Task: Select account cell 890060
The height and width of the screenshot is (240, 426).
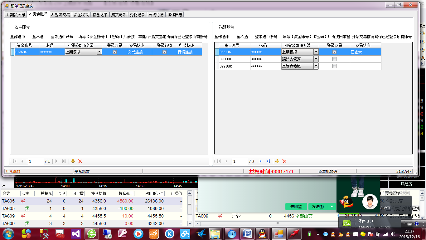Action: point(235,59)
